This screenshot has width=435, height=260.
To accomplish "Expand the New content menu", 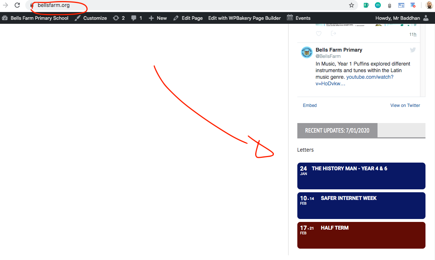I will point(157,18).
